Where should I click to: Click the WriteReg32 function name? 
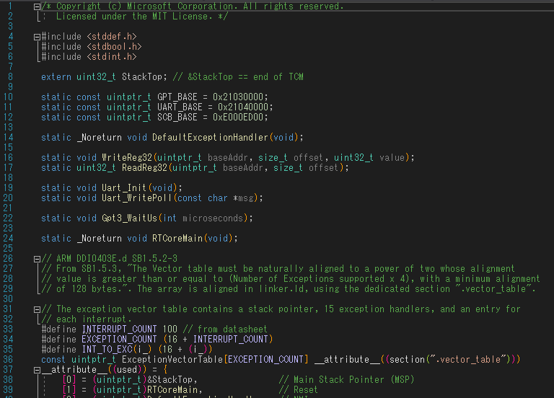point(127,157)
